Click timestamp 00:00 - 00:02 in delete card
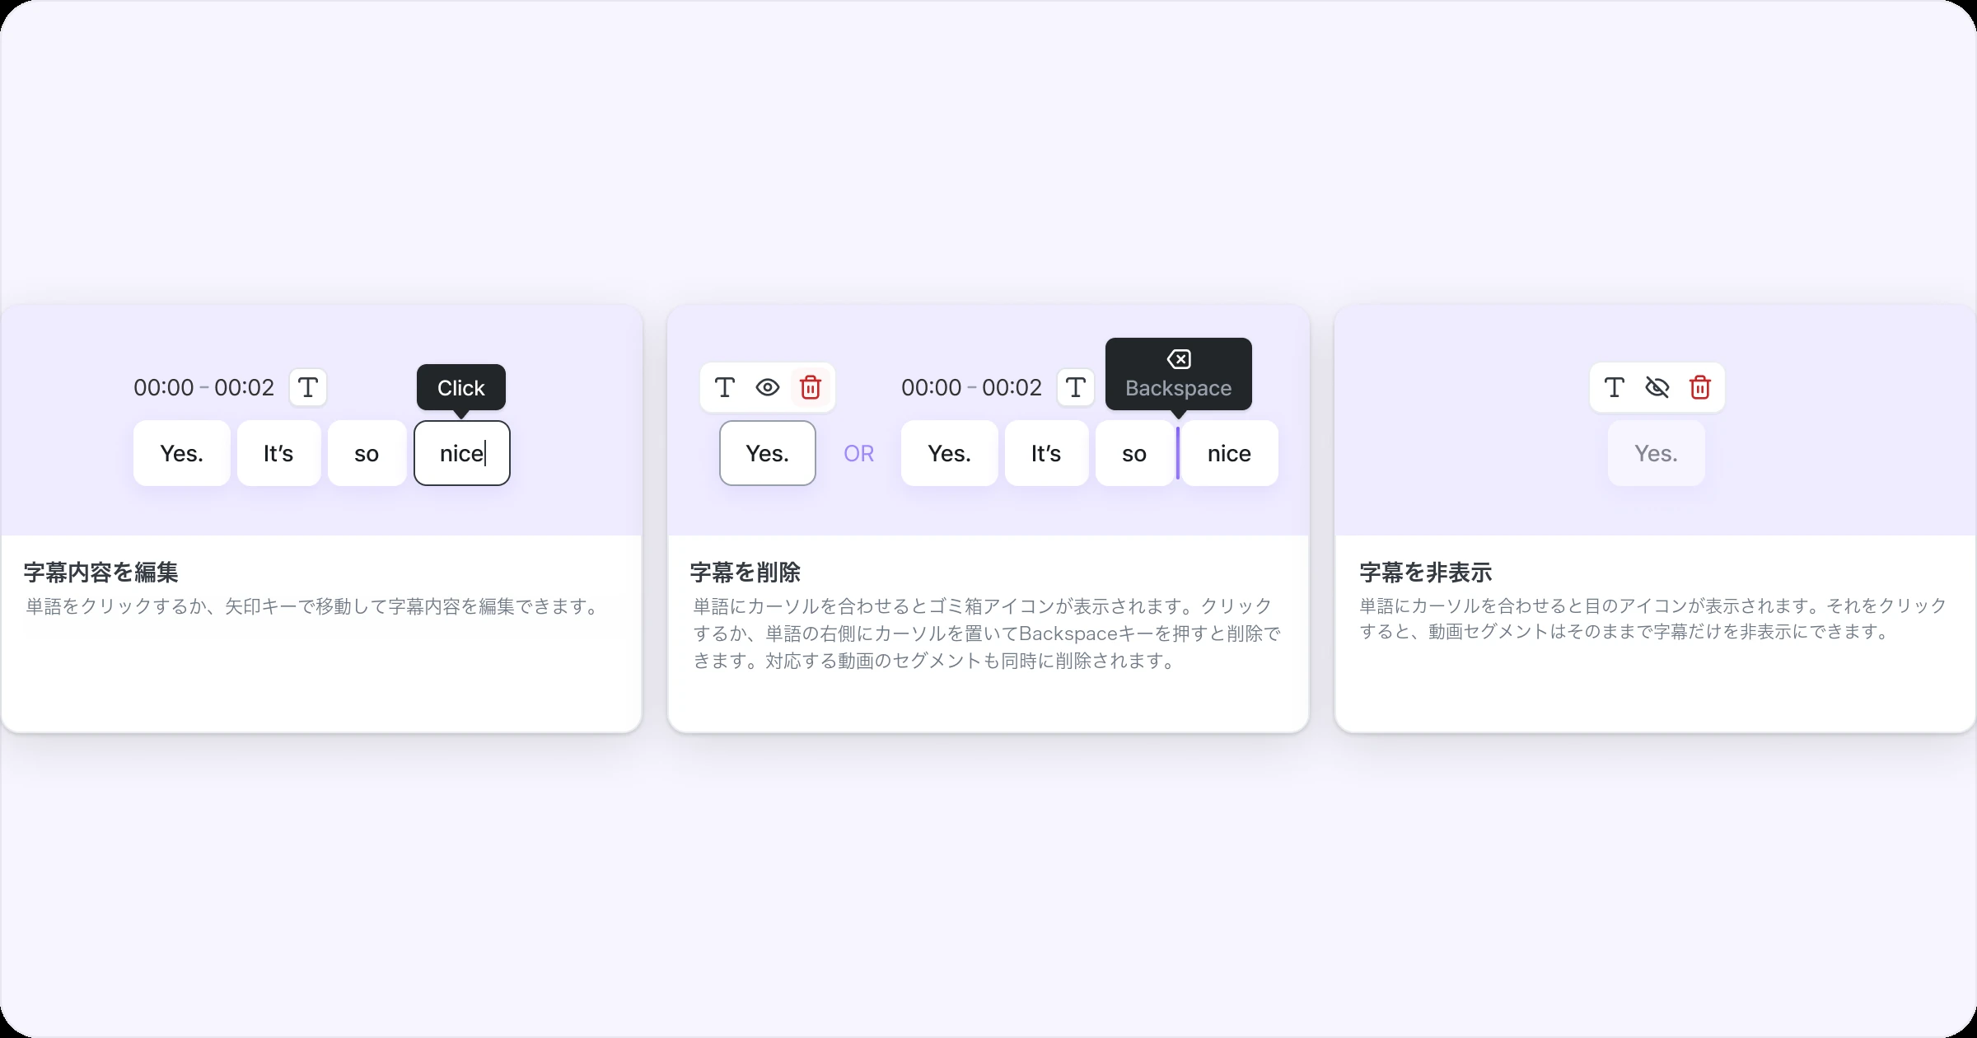The height and width of the screenshot is (1038, 1977). pos(971,387)
